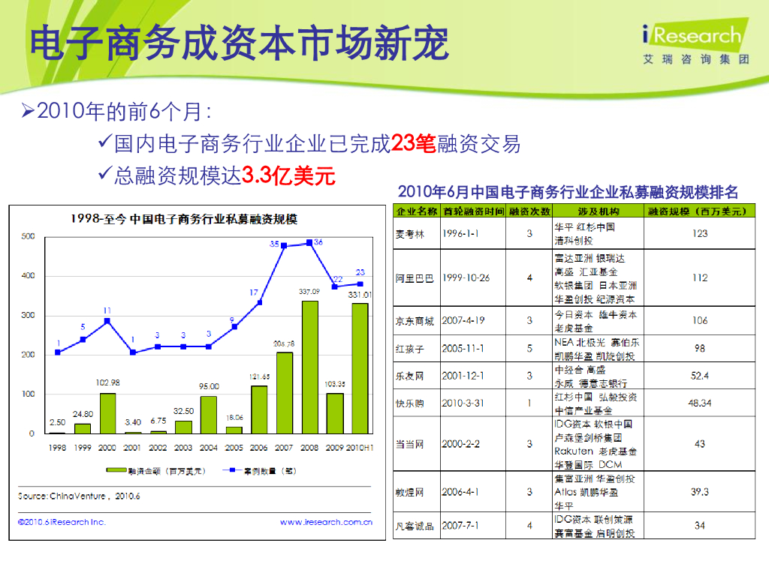Viewport: 769px width, 576px height.
Task: Click the 2007 bar labeled 205.78
Action: tap(285, 393)
